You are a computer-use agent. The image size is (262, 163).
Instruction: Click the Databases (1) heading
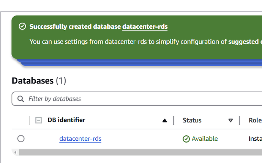pos(39,81)
